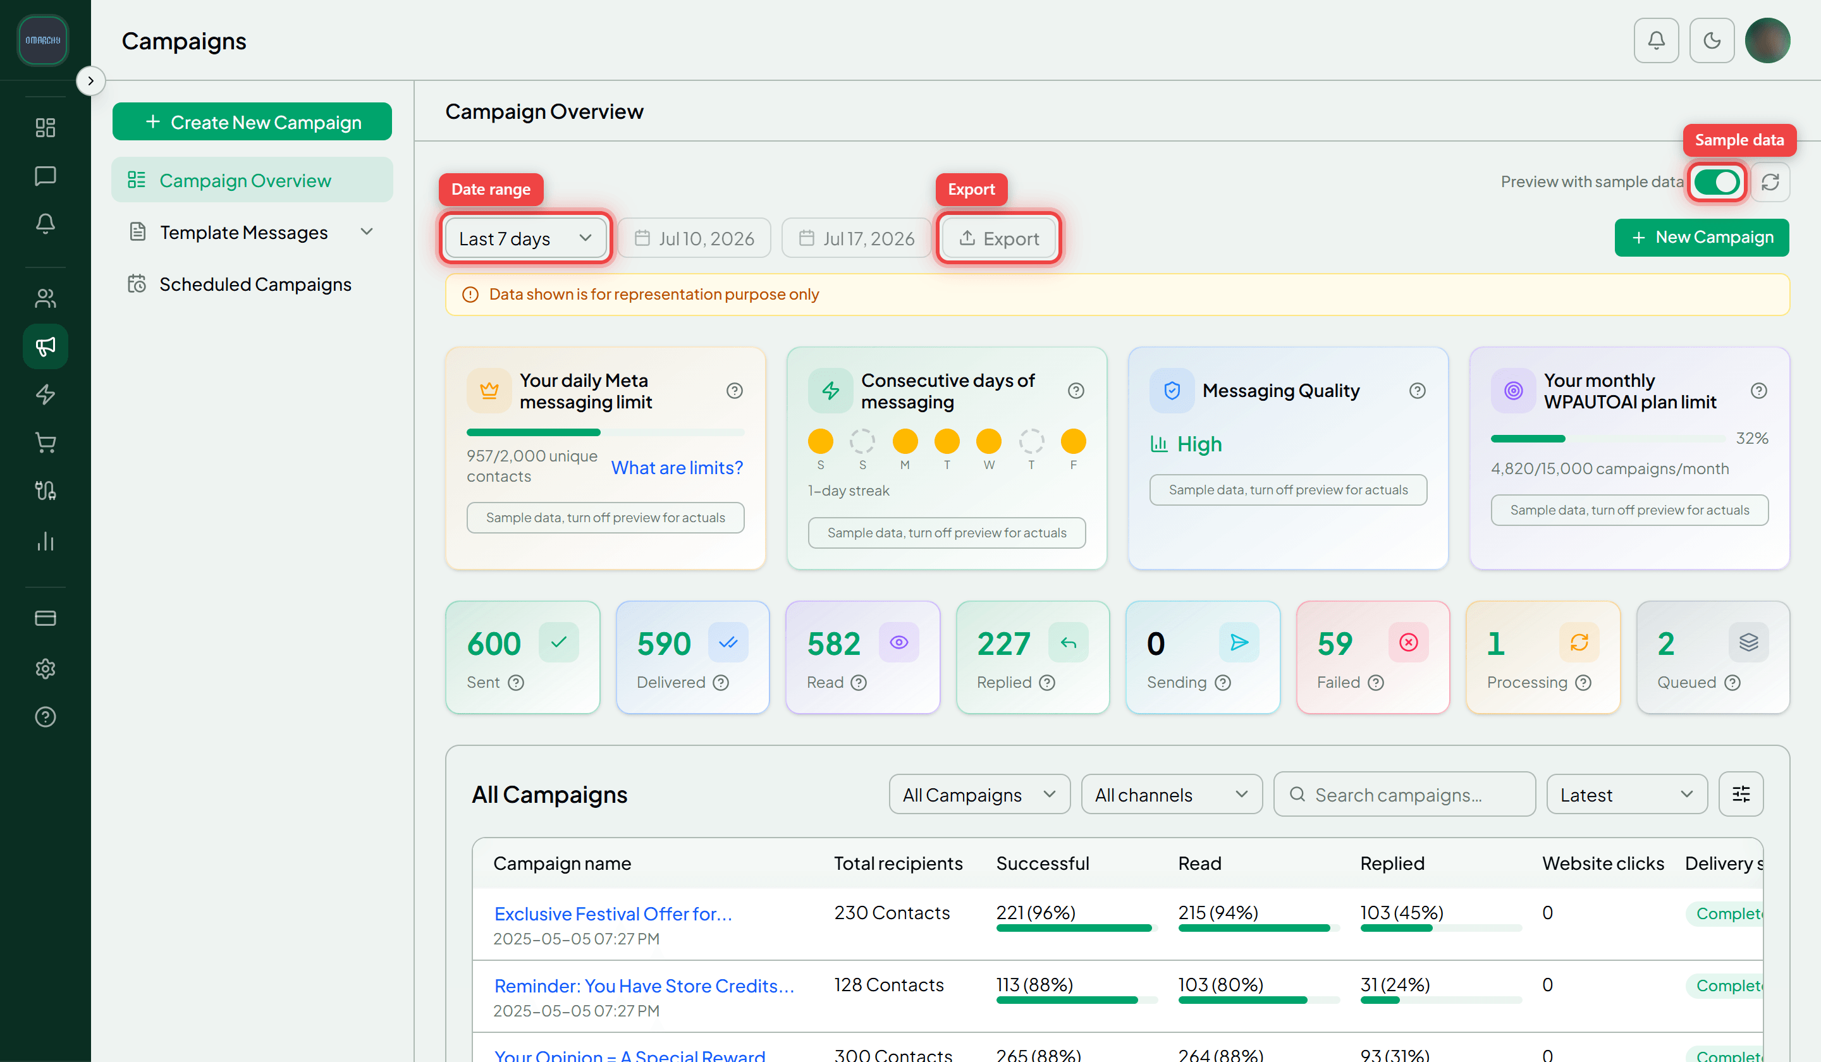
Task: Open the What are limits? link
Action: pos(677,467)
